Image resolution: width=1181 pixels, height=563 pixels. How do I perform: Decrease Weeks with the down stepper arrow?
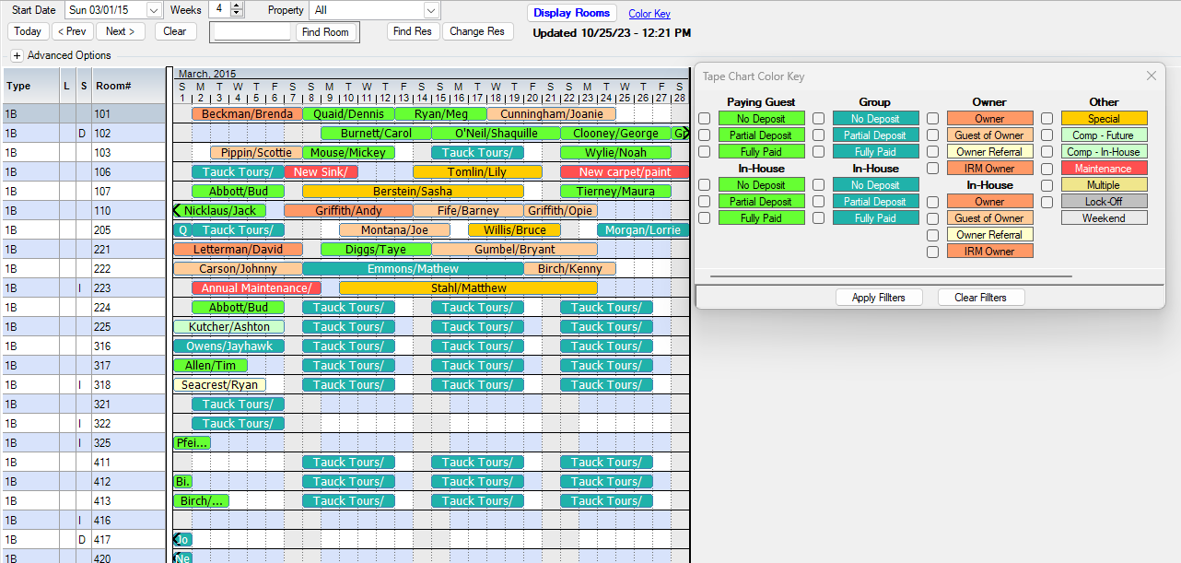pos(237,13)
